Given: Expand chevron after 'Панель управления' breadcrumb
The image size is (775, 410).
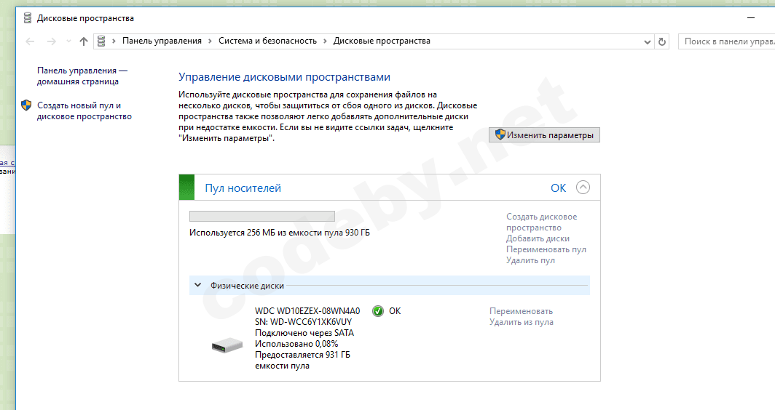Looking at the screenshot, I should [210, 41].
